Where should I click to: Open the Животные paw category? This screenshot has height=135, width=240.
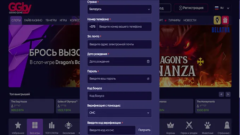point(208,127)
